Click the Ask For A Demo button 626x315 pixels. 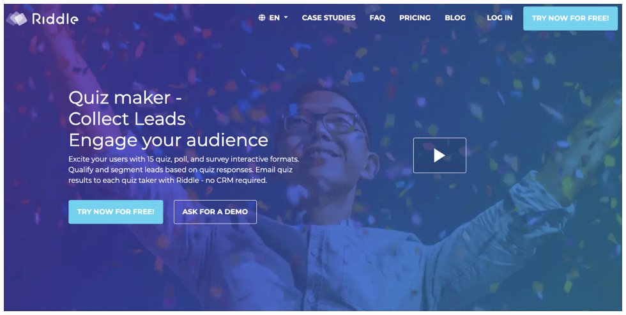pyautogui.click(x=215, y=211)
